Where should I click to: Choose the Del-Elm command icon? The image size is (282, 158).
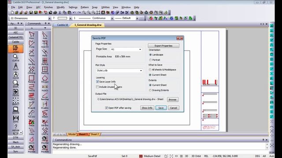coord(45,122)
